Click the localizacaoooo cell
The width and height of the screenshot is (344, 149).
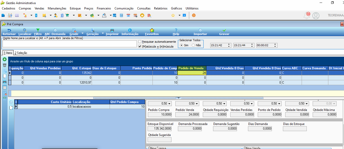[x=91, y=107]
